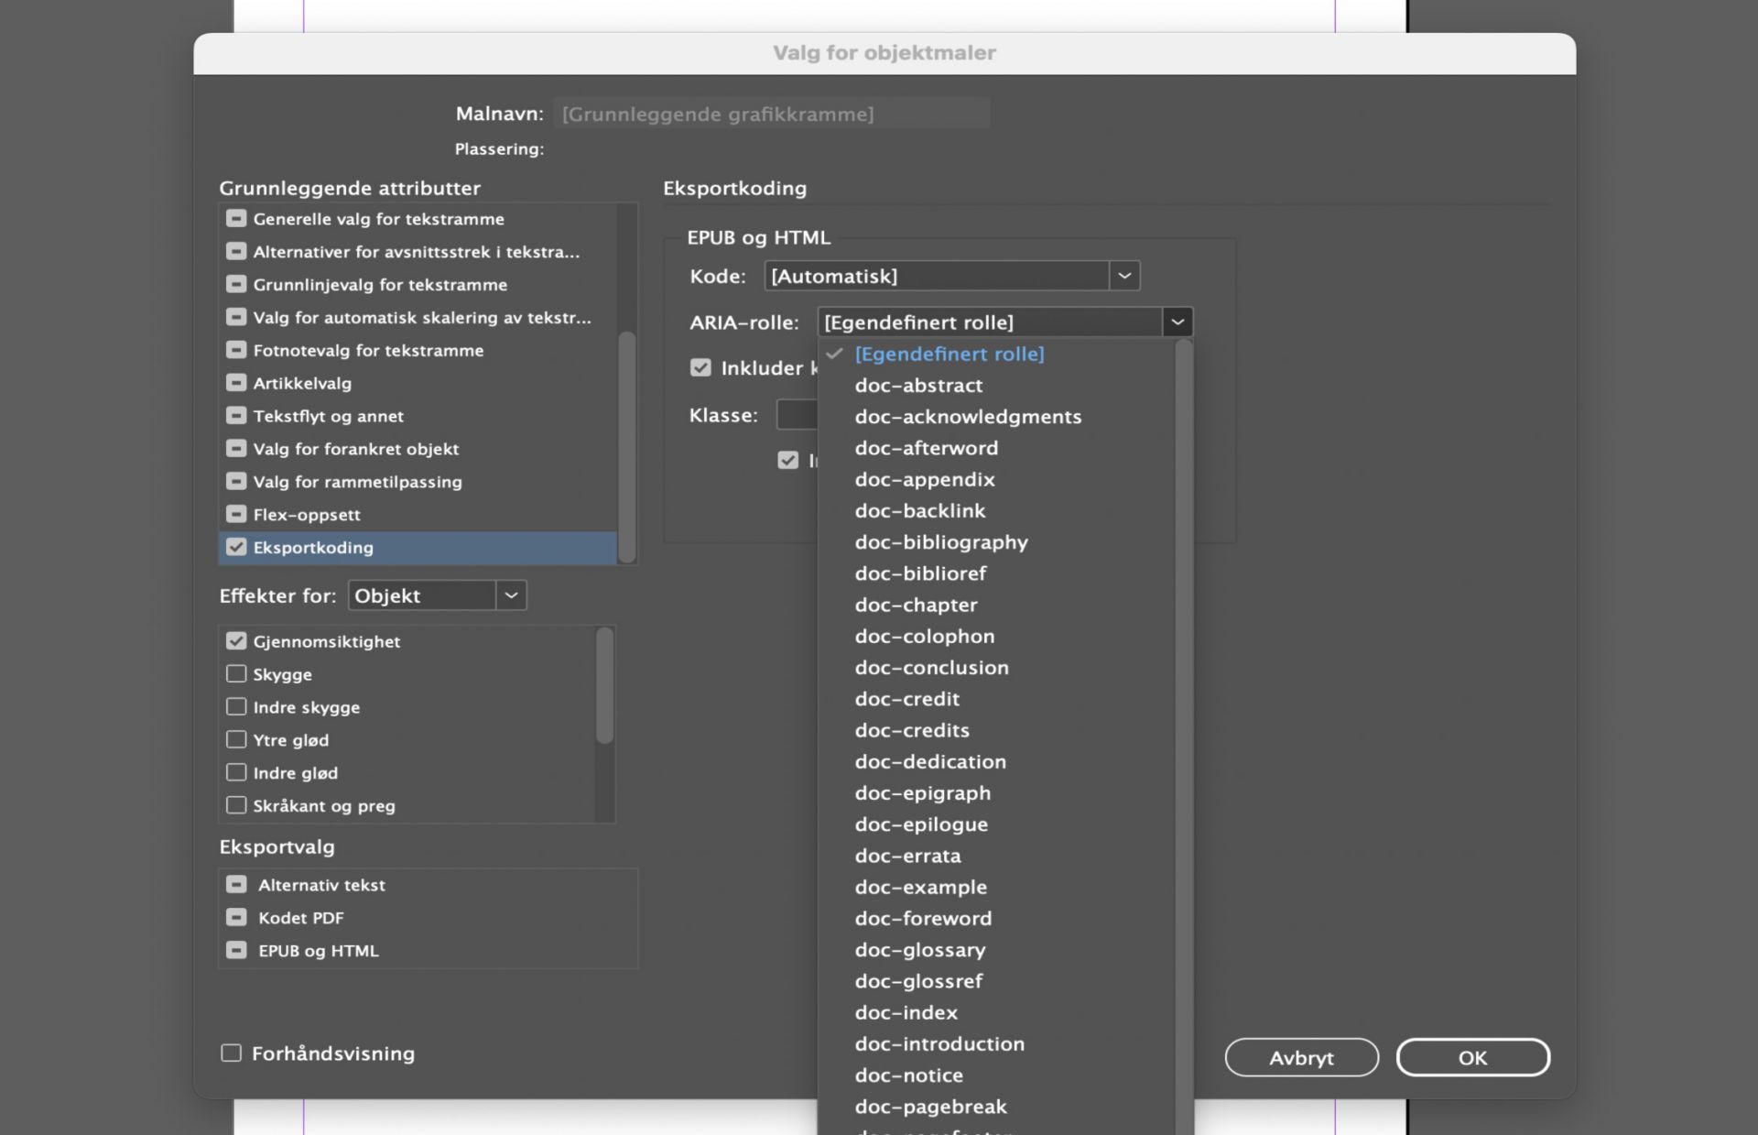Open the Kode dropdown arrow
The height and width of the screenshot is (1135, 1758).
(x=1124, y=276)
